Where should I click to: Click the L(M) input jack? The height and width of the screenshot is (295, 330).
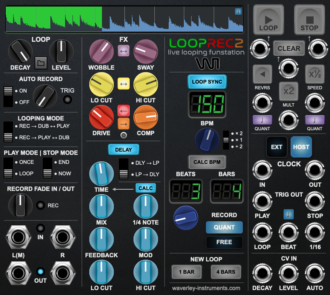(x=18, y=237)
